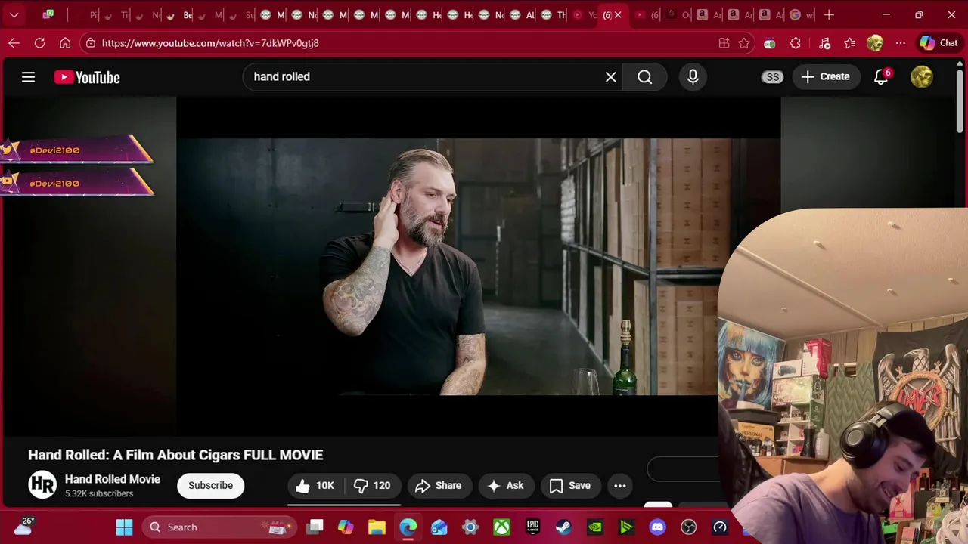This screenshot has height=544, width=968.
Task: Open the Settings gear in the taskbar
Action: point(470,527)
